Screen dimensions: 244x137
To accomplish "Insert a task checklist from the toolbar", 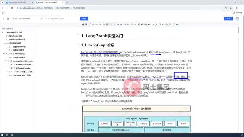I will point(107,24).
